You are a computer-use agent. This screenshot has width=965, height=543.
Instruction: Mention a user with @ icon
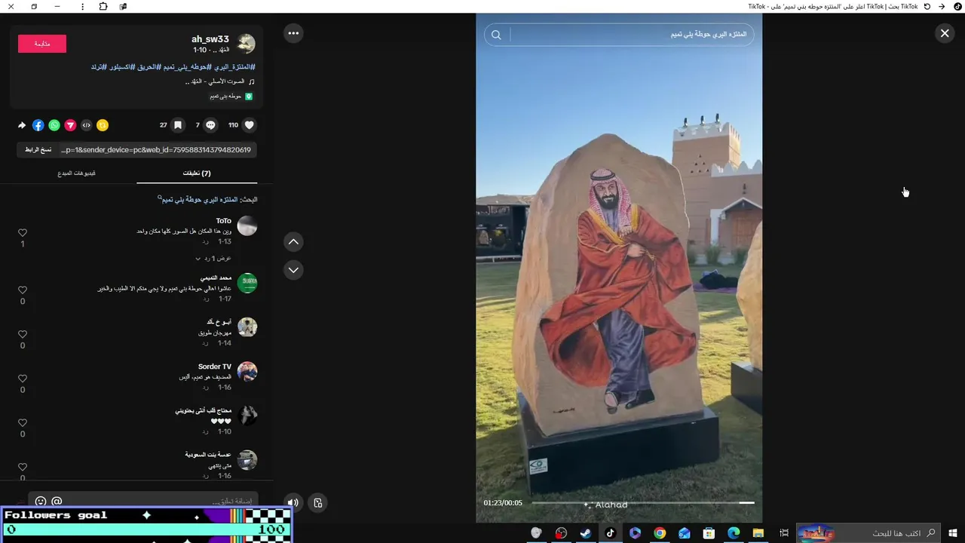point(57,502)
